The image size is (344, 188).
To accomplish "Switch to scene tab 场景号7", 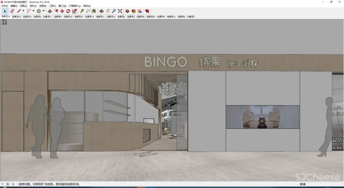I will click(191, 16).
